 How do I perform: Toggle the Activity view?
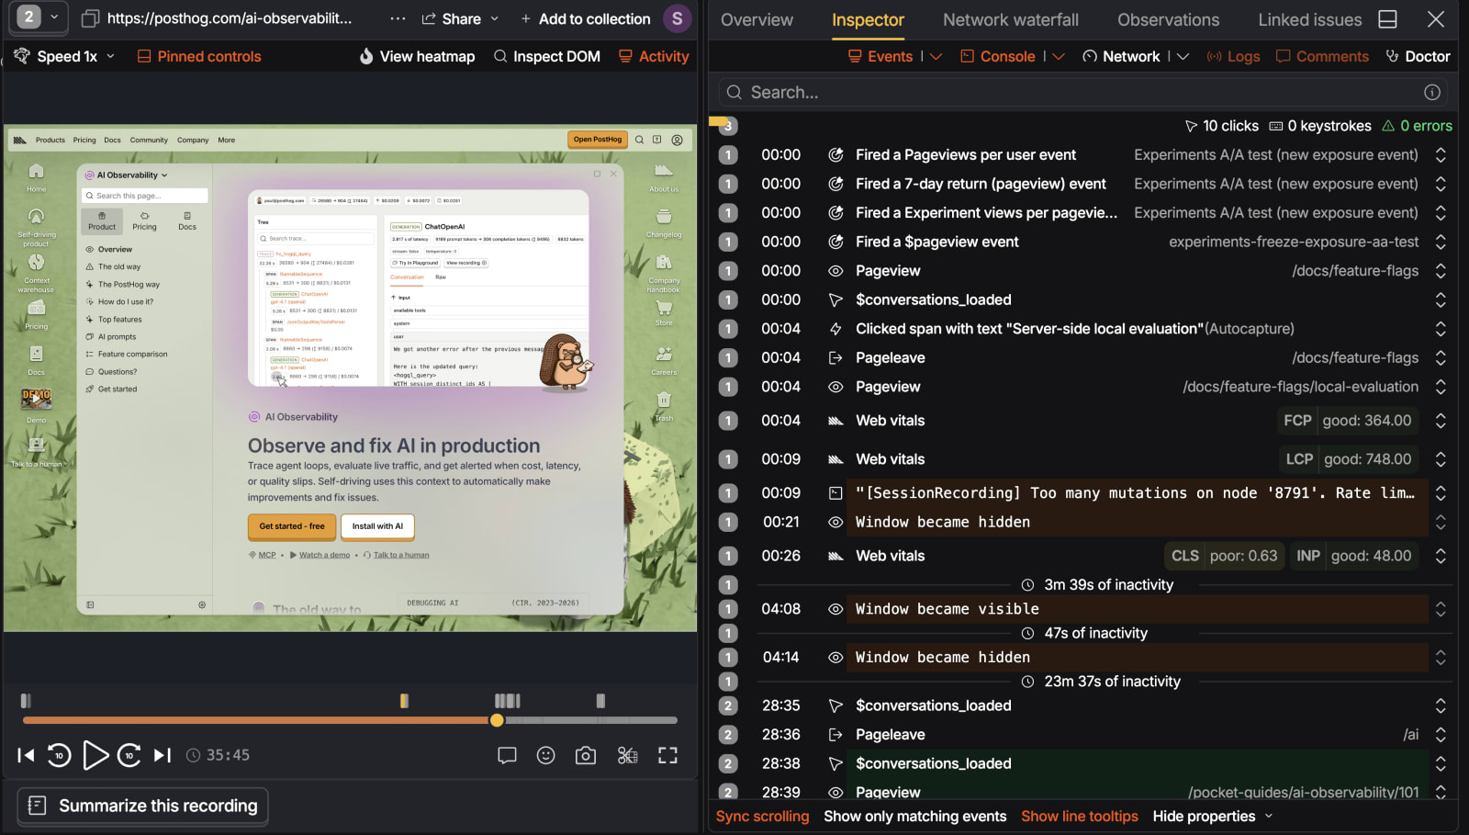click(x=654, y=56)
